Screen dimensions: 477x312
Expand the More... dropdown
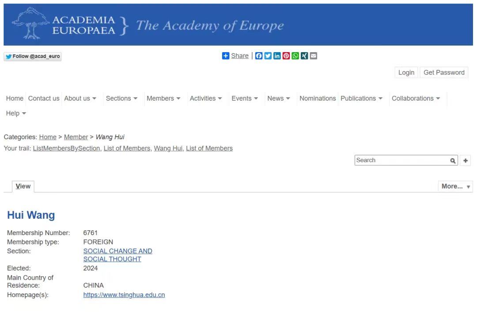click(455, 186)
